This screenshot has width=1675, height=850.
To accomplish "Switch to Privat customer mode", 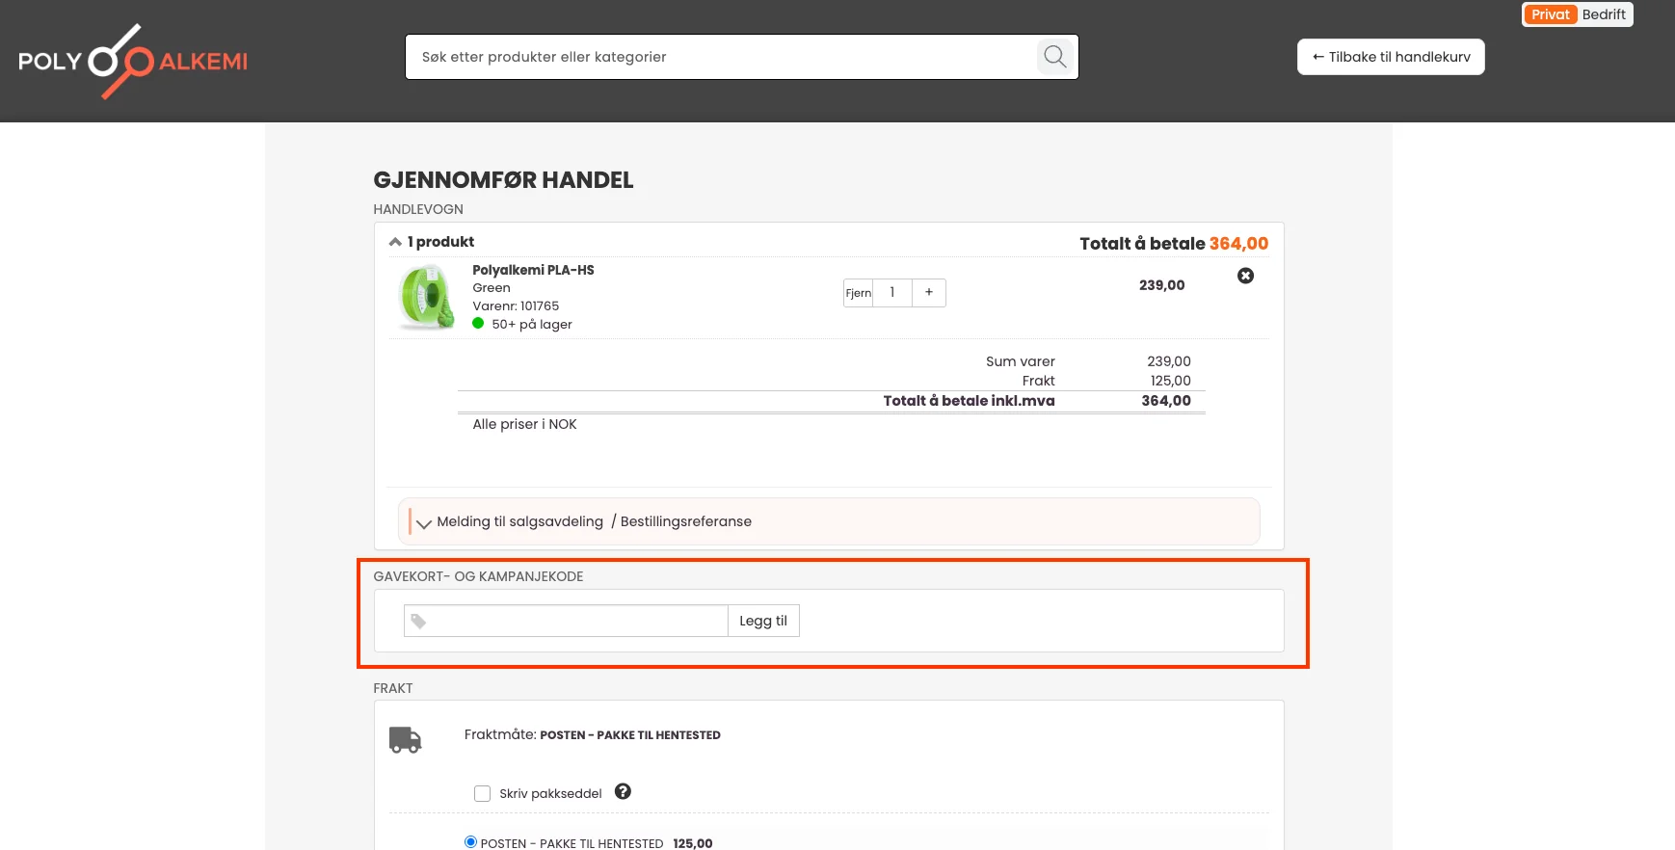I will (1550, 14).
